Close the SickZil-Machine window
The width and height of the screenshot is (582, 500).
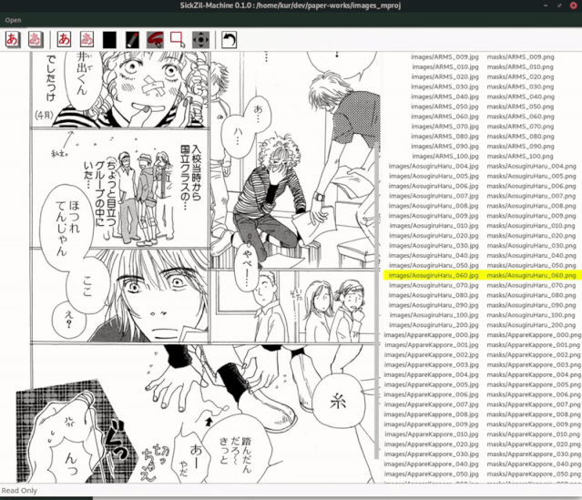[573, 5]
